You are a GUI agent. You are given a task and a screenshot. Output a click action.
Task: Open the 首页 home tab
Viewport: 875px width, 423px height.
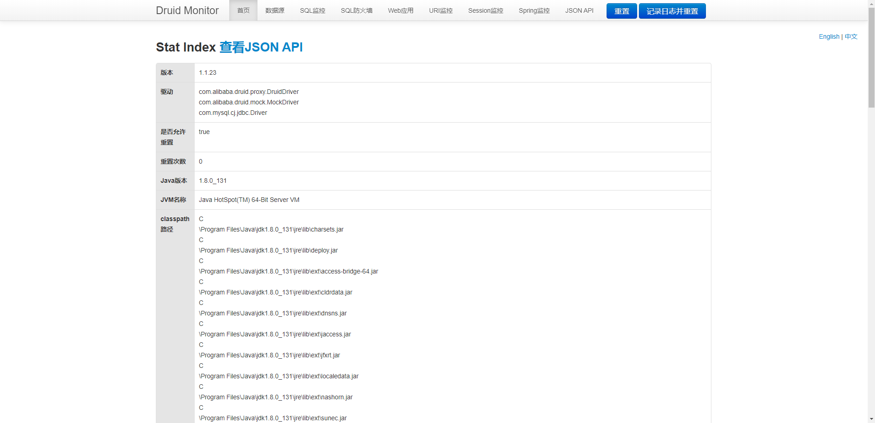pos(243,10)
